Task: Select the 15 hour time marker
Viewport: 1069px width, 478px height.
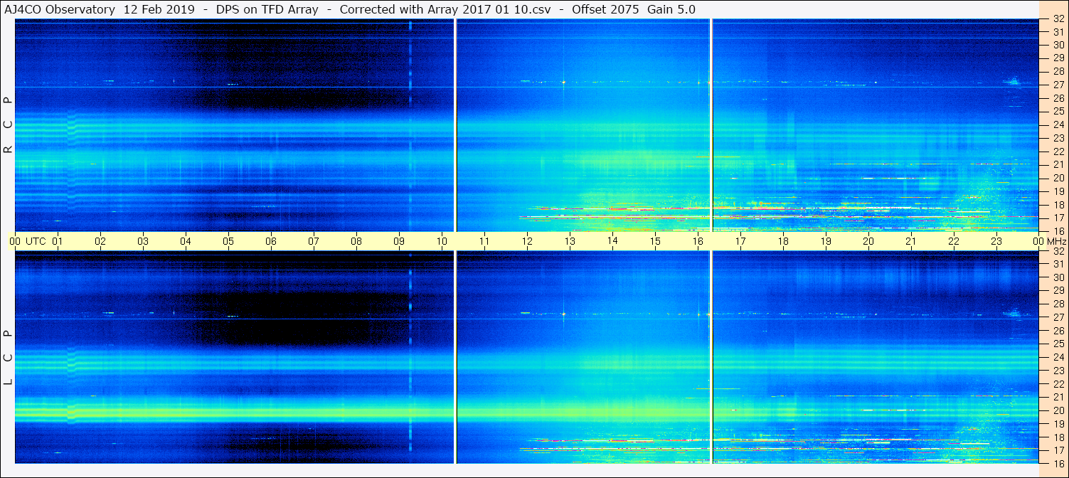Action: 655,241
